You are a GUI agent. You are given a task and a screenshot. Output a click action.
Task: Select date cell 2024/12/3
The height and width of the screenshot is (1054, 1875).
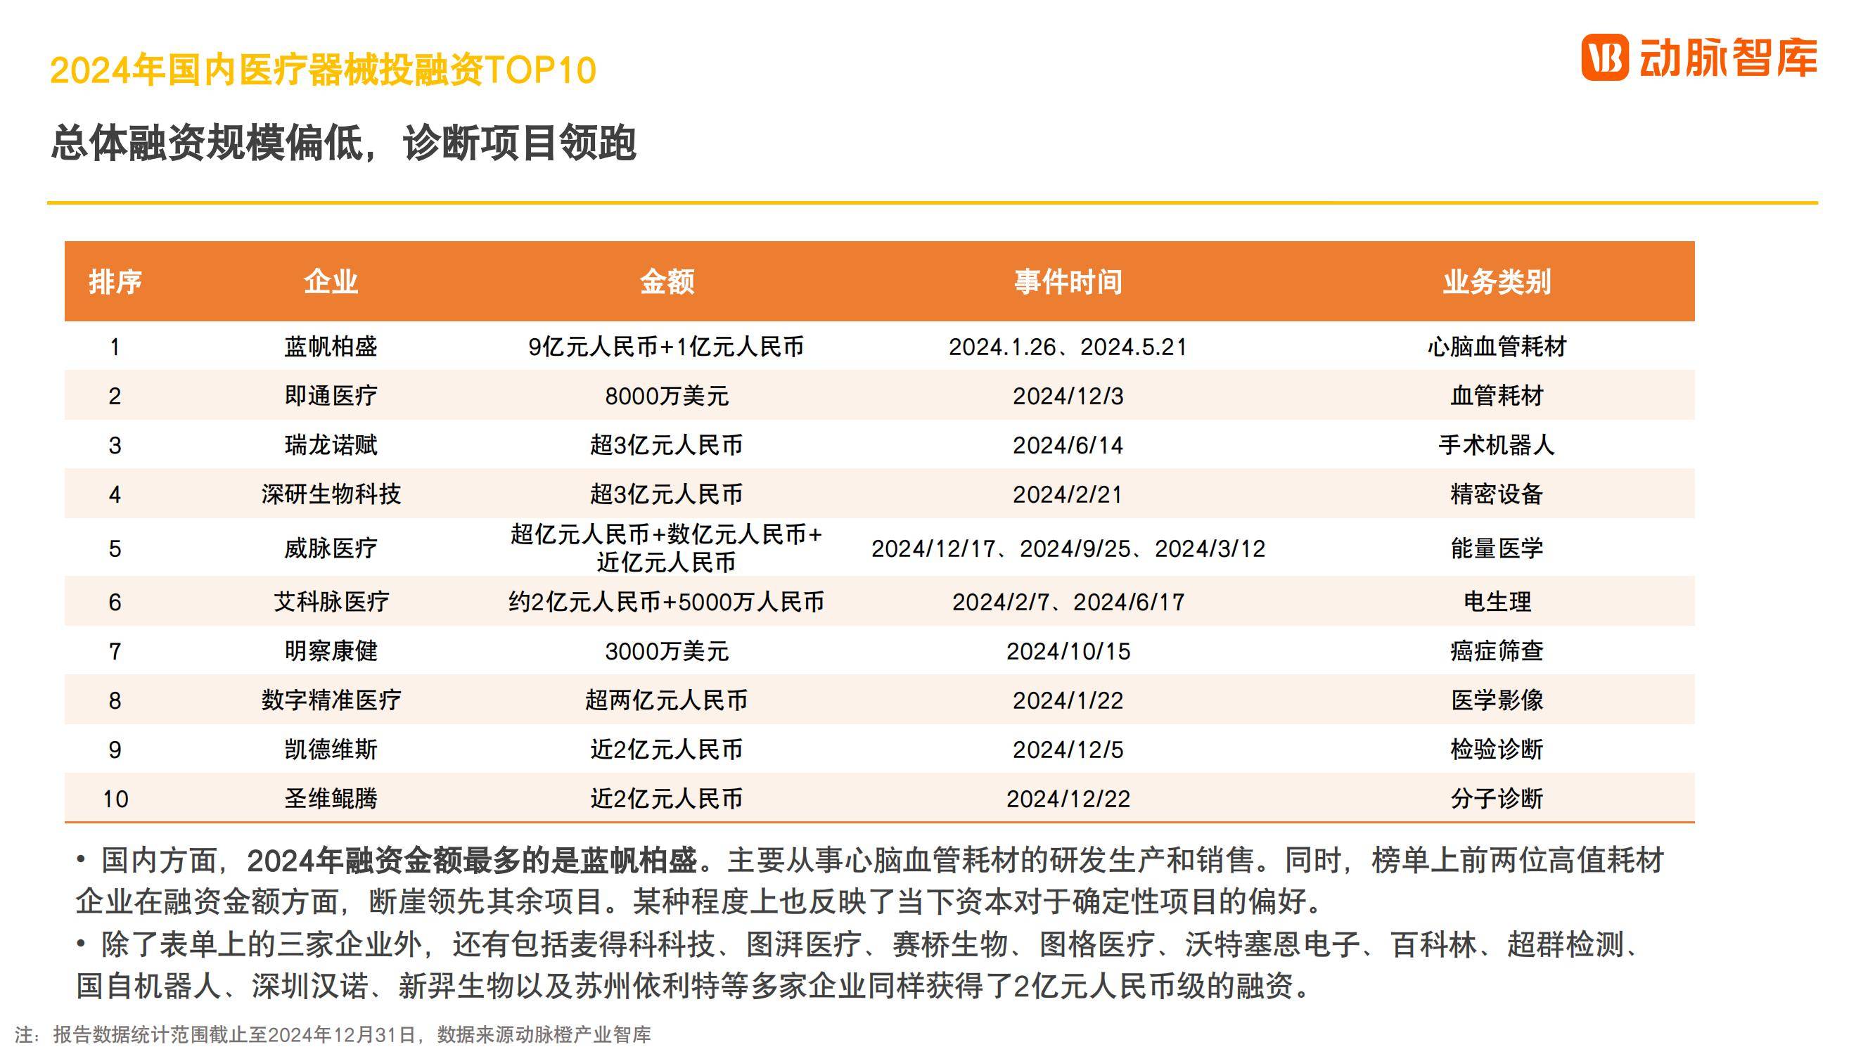(x=1068, y=396)
